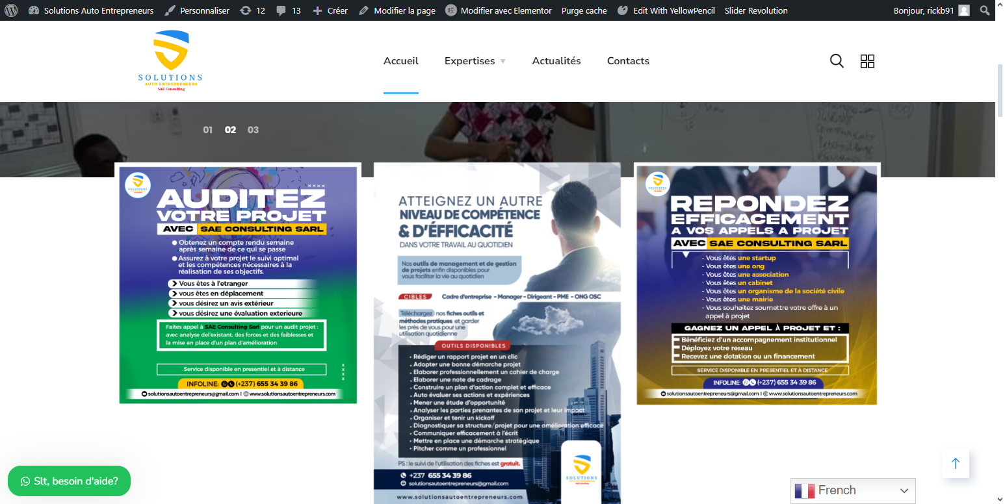
Task: Navigate to Actualités
Action: coord(556,61)
